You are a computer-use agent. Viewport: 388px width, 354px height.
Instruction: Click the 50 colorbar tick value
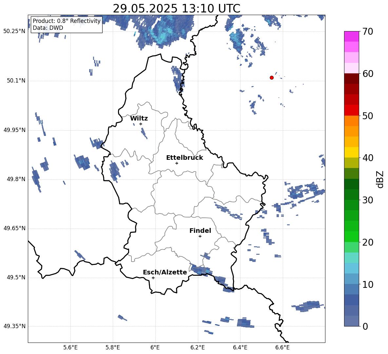pyautogui.click(x=368, y=116)
